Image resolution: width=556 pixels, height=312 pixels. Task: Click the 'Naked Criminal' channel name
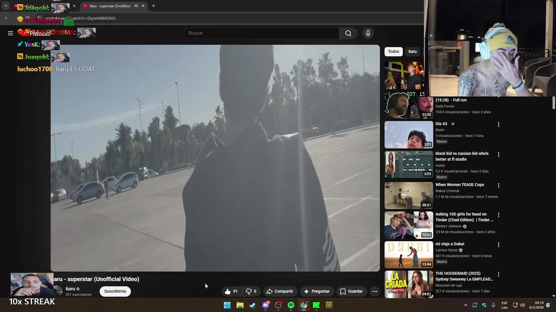[x=447, y=191]
